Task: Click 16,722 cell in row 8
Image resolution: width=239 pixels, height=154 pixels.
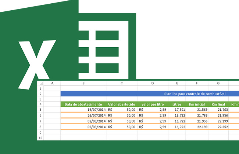Action: [177, 127]
